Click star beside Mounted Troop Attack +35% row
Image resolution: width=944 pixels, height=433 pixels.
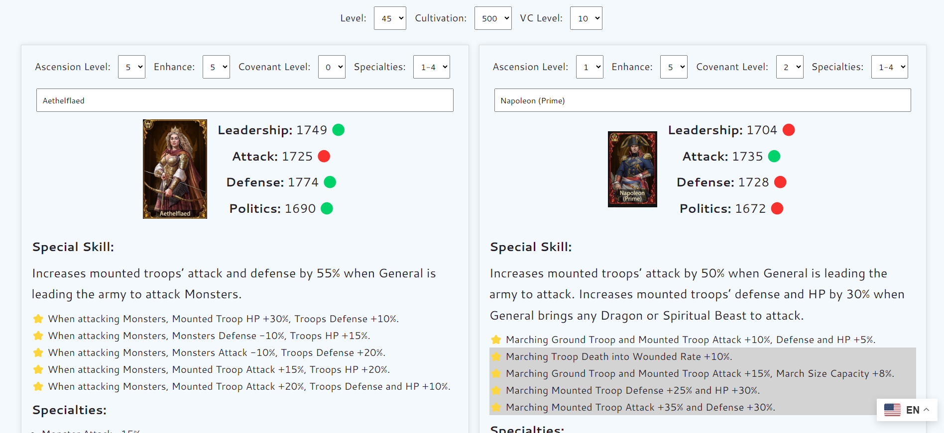(496, 407)
